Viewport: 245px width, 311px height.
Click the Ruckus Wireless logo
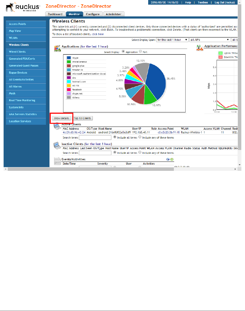pos(23,7)
